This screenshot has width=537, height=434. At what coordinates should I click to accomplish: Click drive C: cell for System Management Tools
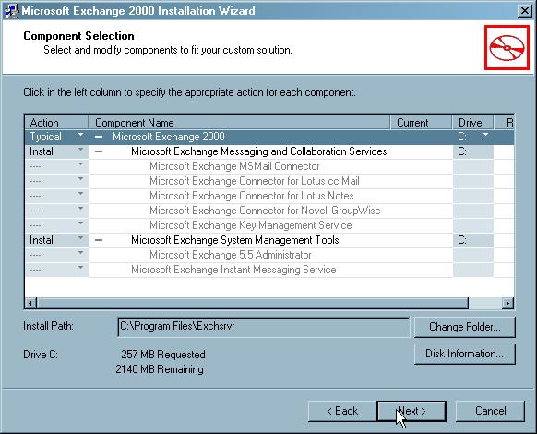click(473, 240)
